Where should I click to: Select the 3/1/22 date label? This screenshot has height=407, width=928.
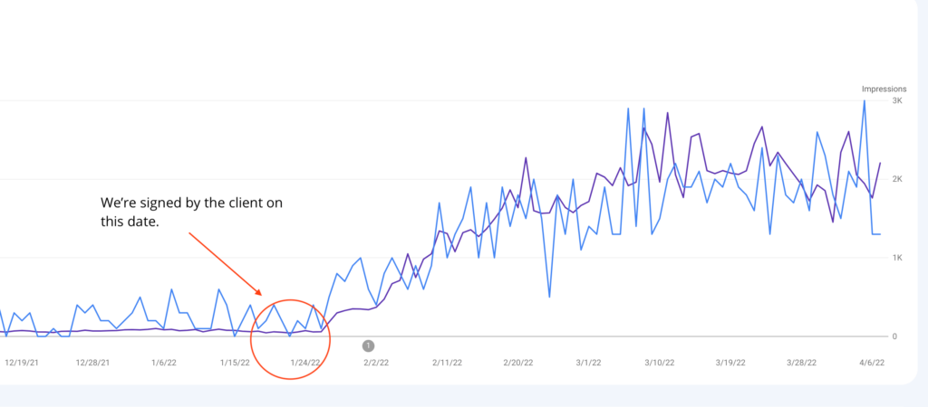pos(589,363)
